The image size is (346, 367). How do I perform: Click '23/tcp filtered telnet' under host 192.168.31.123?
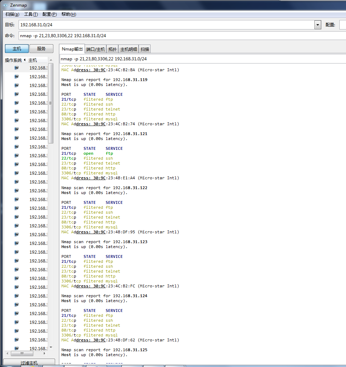click(x=91, y=272)
